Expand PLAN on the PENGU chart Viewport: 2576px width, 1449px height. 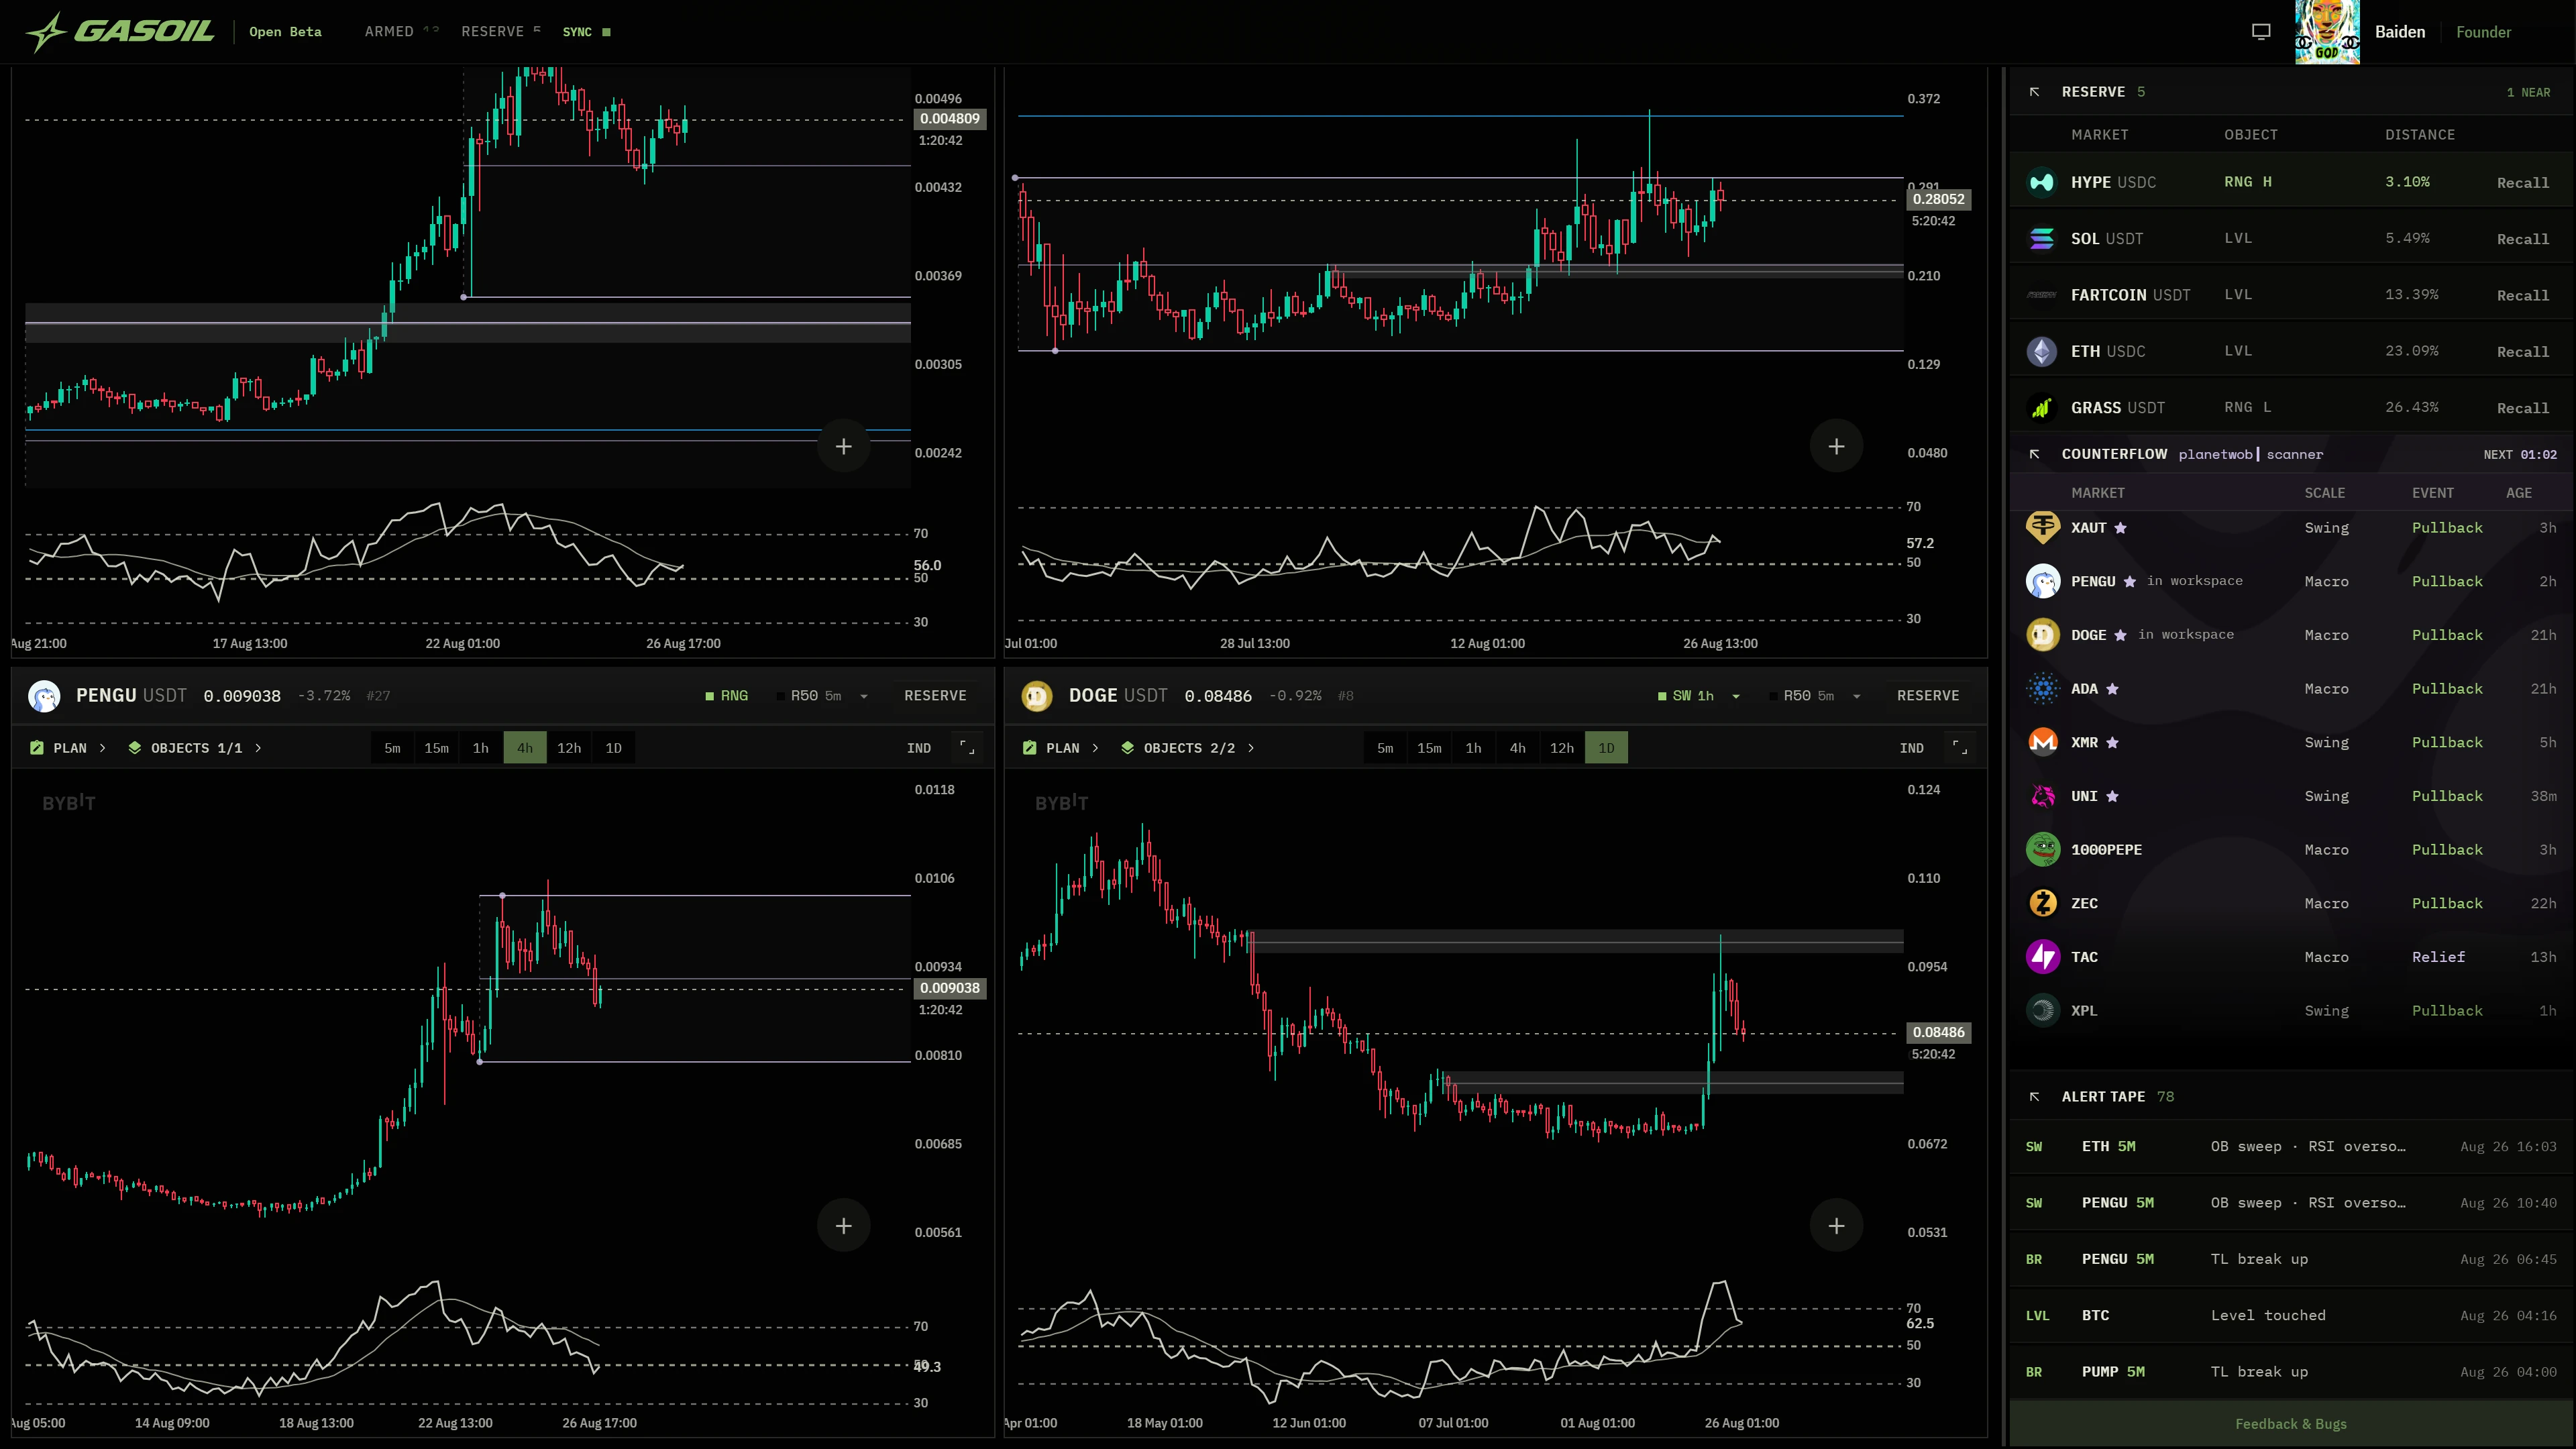click(68, 748)
